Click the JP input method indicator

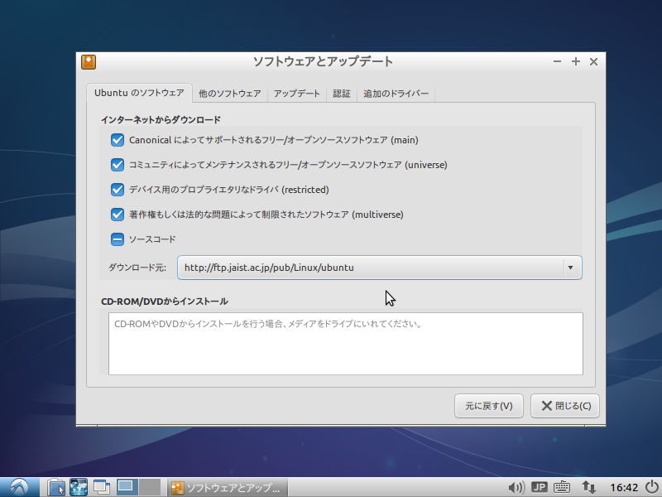click(x=539, y=487)
